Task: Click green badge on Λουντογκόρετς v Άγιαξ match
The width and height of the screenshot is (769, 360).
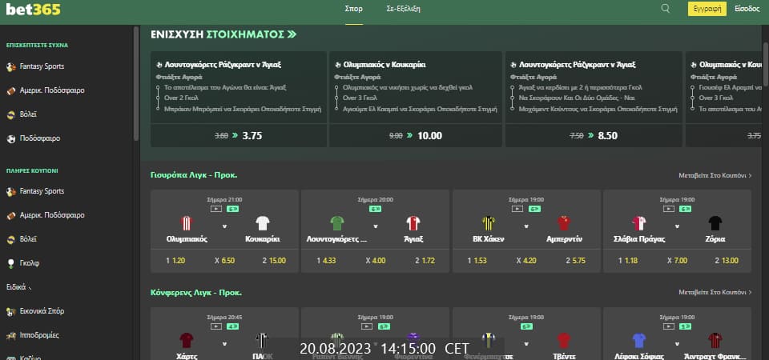Action: pos(375,209)
